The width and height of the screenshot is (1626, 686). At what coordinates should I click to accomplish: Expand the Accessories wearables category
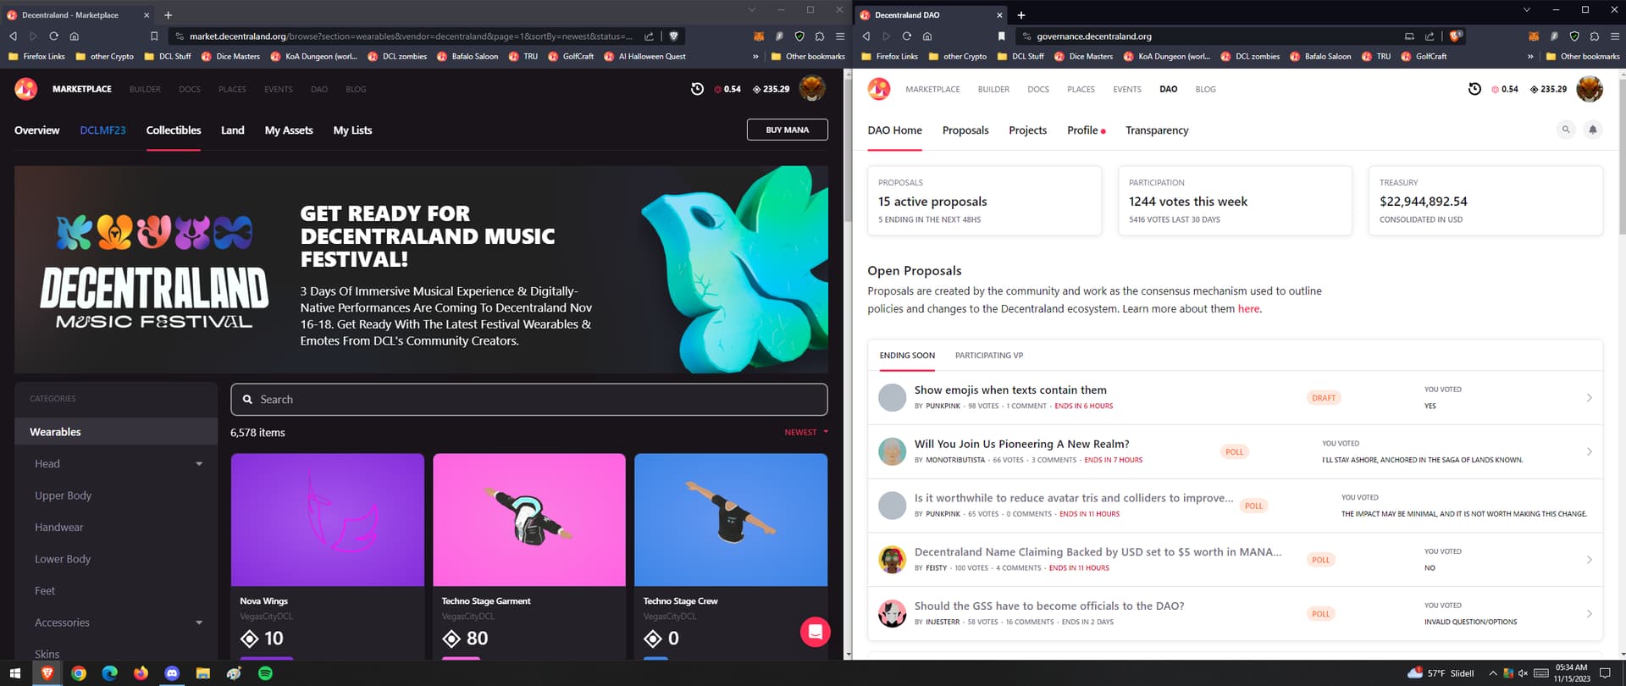point(199,622)
